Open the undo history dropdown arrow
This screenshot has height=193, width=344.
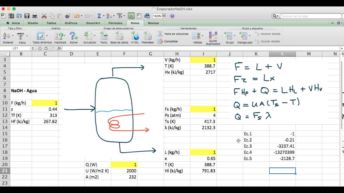point(81,16)
